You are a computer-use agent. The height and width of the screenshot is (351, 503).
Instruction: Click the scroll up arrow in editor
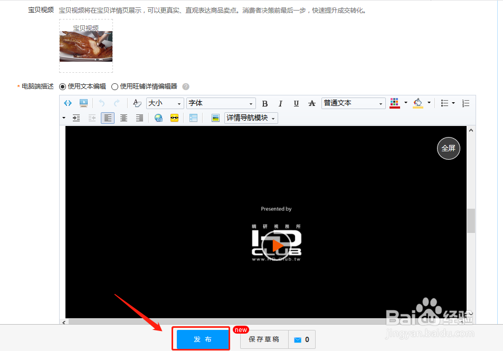pos(471,130)
